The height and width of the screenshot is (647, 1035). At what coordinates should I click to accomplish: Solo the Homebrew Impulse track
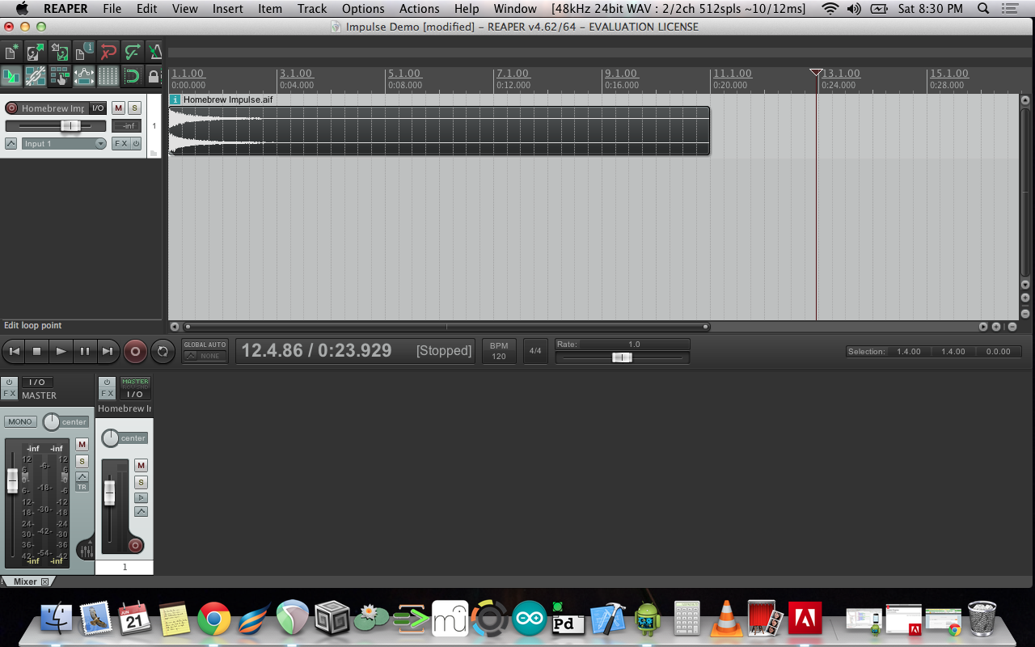(x=134, y=108)
